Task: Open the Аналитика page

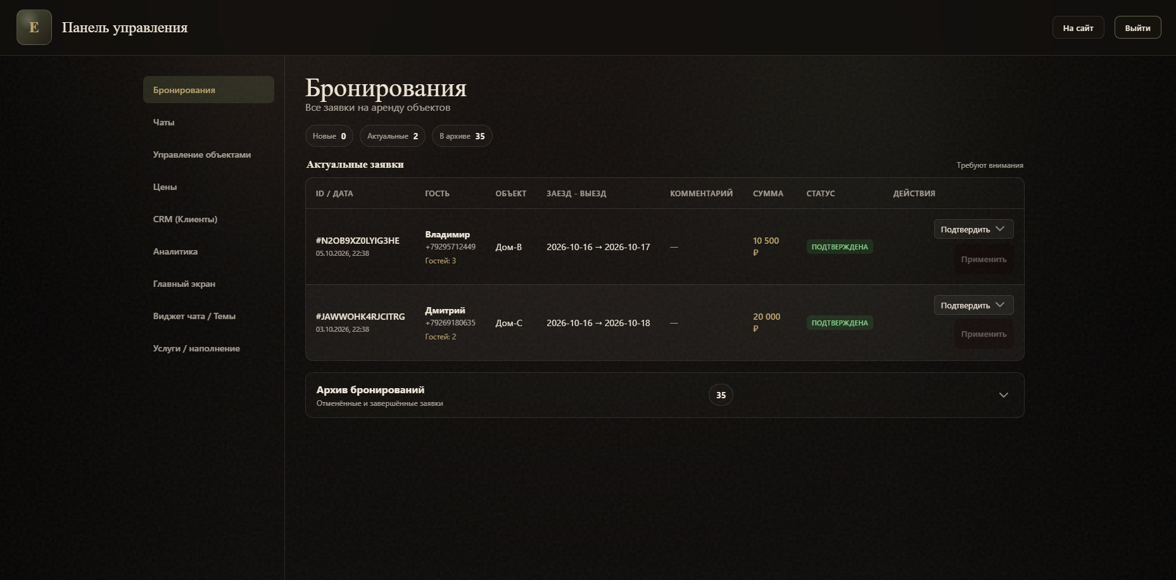Action: tap(208, 251)
